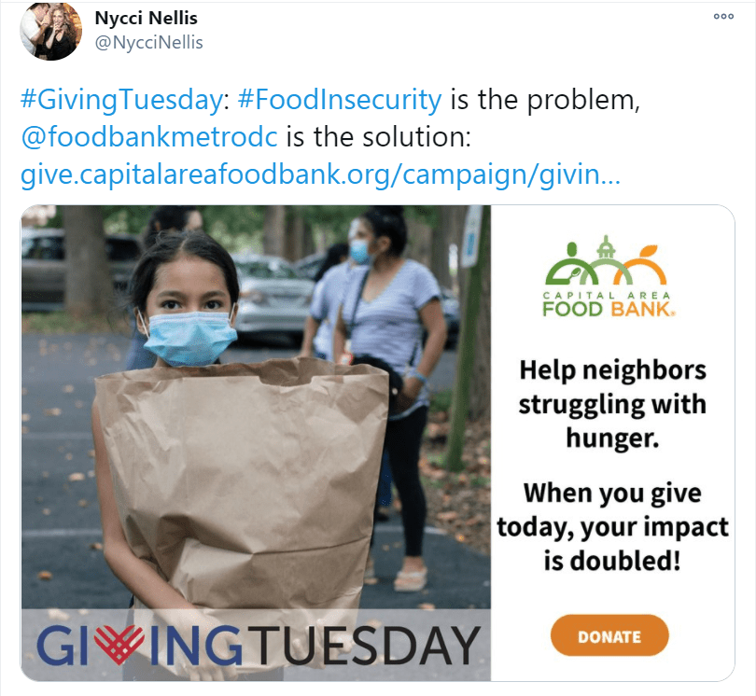Click the capitol dome icon in the logo
The height and width of the screenshot is (696, 756).
pos(606,247)
